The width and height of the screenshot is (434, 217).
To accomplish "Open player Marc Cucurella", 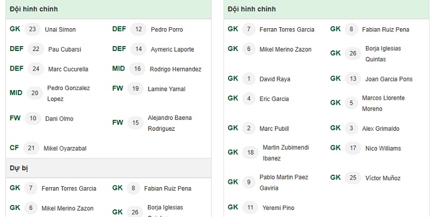I will 68,69.
